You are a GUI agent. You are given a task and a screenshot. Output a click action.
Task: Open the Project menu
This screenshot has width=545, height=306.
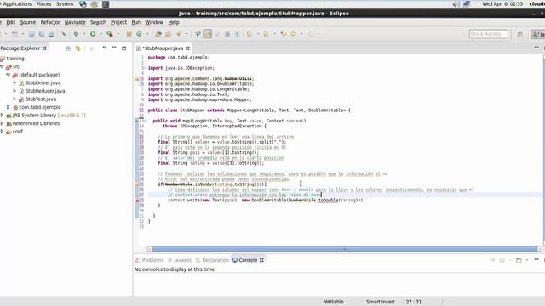click(x=119, y=22)
